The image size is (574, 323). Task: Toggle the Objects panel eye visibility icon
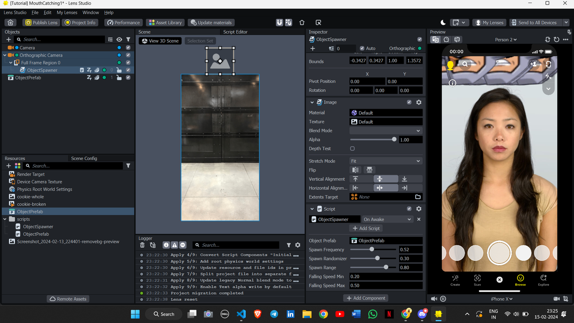point(119,39)
